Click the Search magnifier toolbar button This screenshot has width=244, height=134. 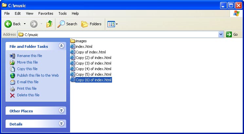coord(67,24)
